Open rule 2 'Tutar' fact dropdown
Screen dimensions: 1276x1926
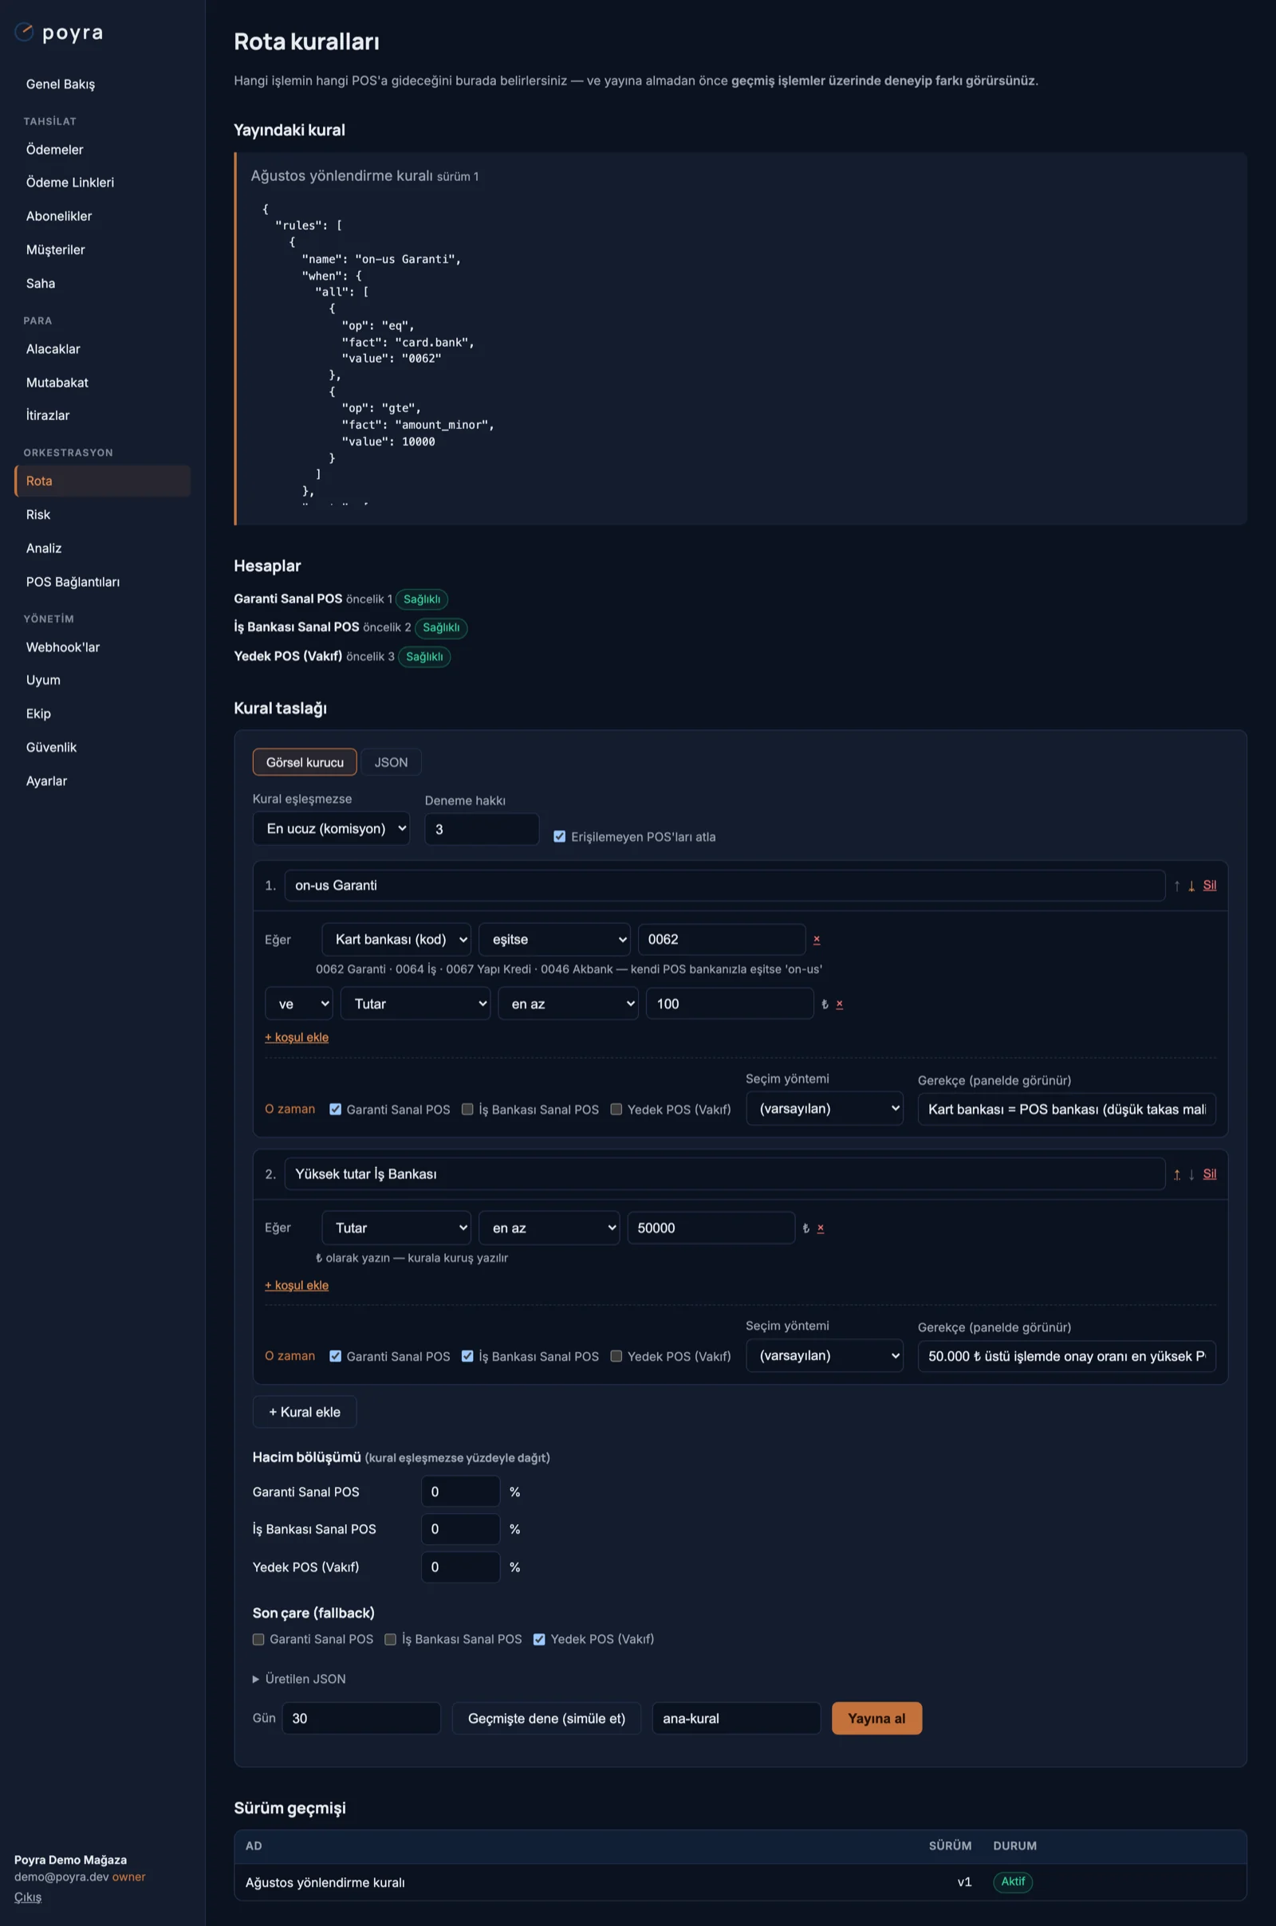coord(396,1228)
